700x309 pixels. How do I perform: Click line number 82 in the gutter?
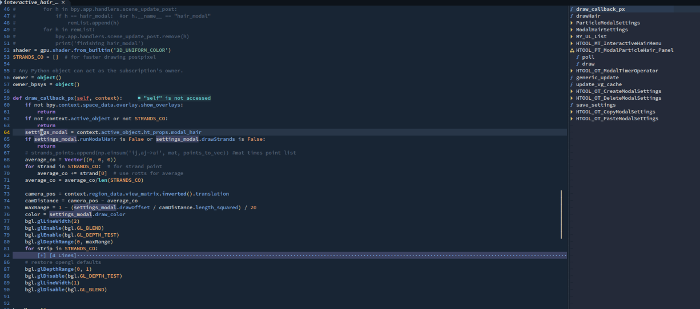coord(6,255)
